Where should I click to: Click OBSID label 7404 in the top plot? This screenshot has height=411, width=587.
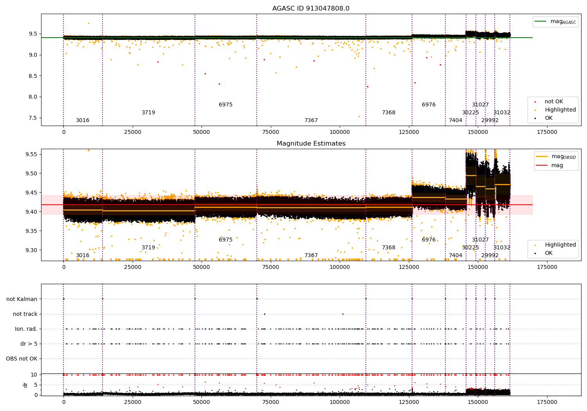coord(456,121)
